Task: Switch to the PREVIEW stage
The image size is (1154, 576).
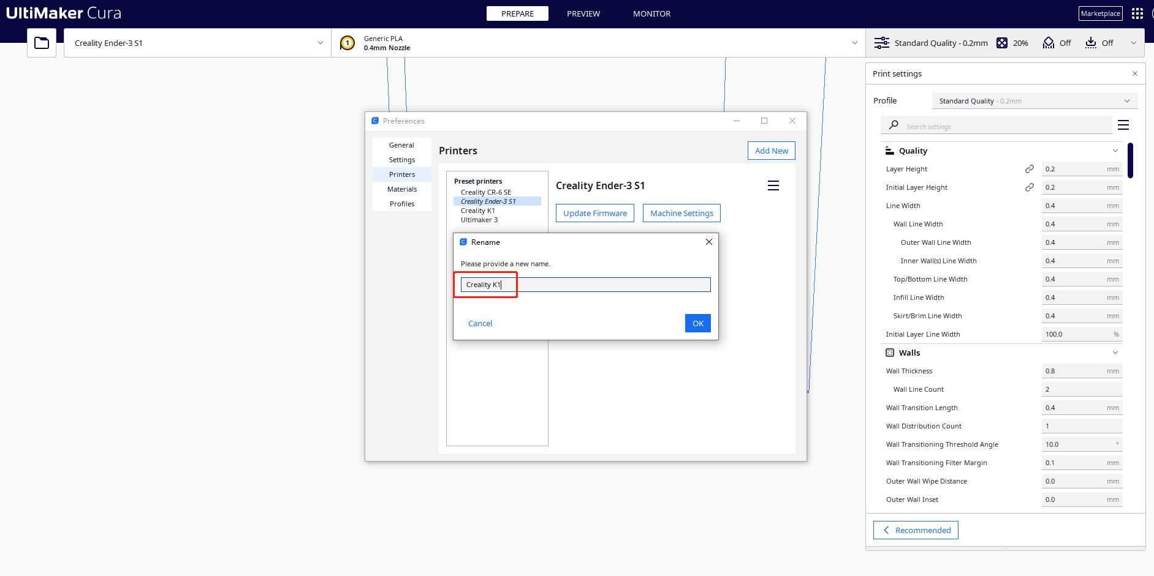Action: [x=583, y=13]
